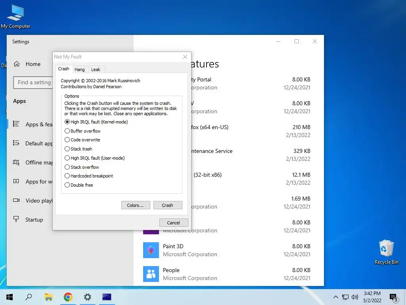Open taskbar Search magnifier

[x=29, y=297]
